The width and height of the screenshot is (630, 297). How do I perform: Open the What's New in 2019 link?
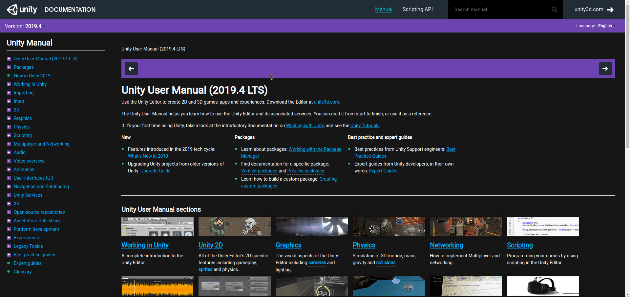[x=148, y=156]
